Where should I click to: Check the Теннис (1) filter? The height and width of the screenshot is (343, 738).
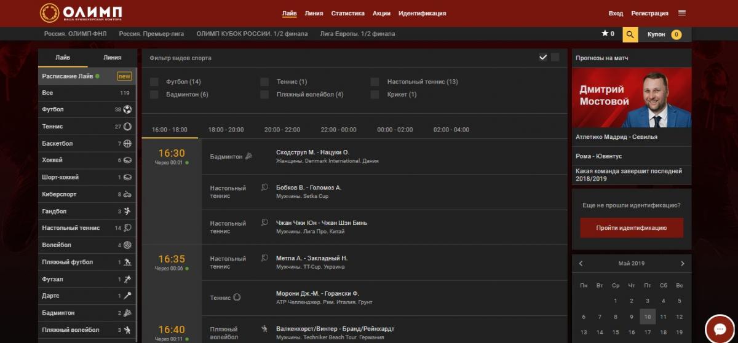click(x=264, y=82)
